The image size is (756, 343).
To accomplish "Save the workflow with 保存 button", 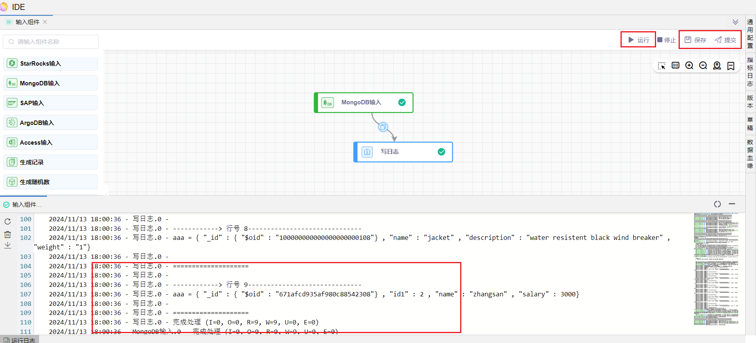I will 695,40.
